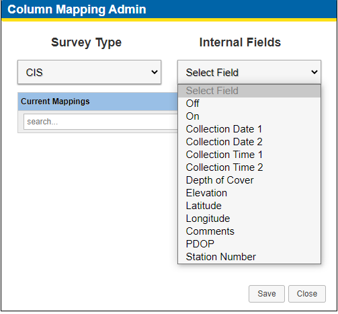Image resolution: width=338 pixels, height=314 pixels.
Task: Choose the On option in the list
Action: [249, 116]
